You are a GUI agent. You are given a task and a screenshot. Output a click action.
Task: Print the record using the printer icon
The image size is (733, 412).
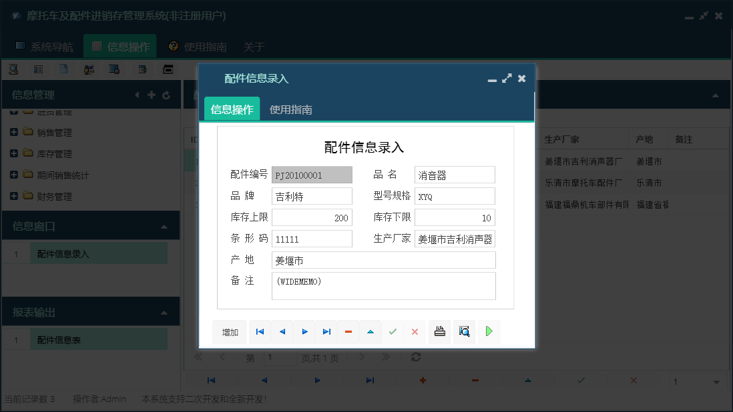439,331
